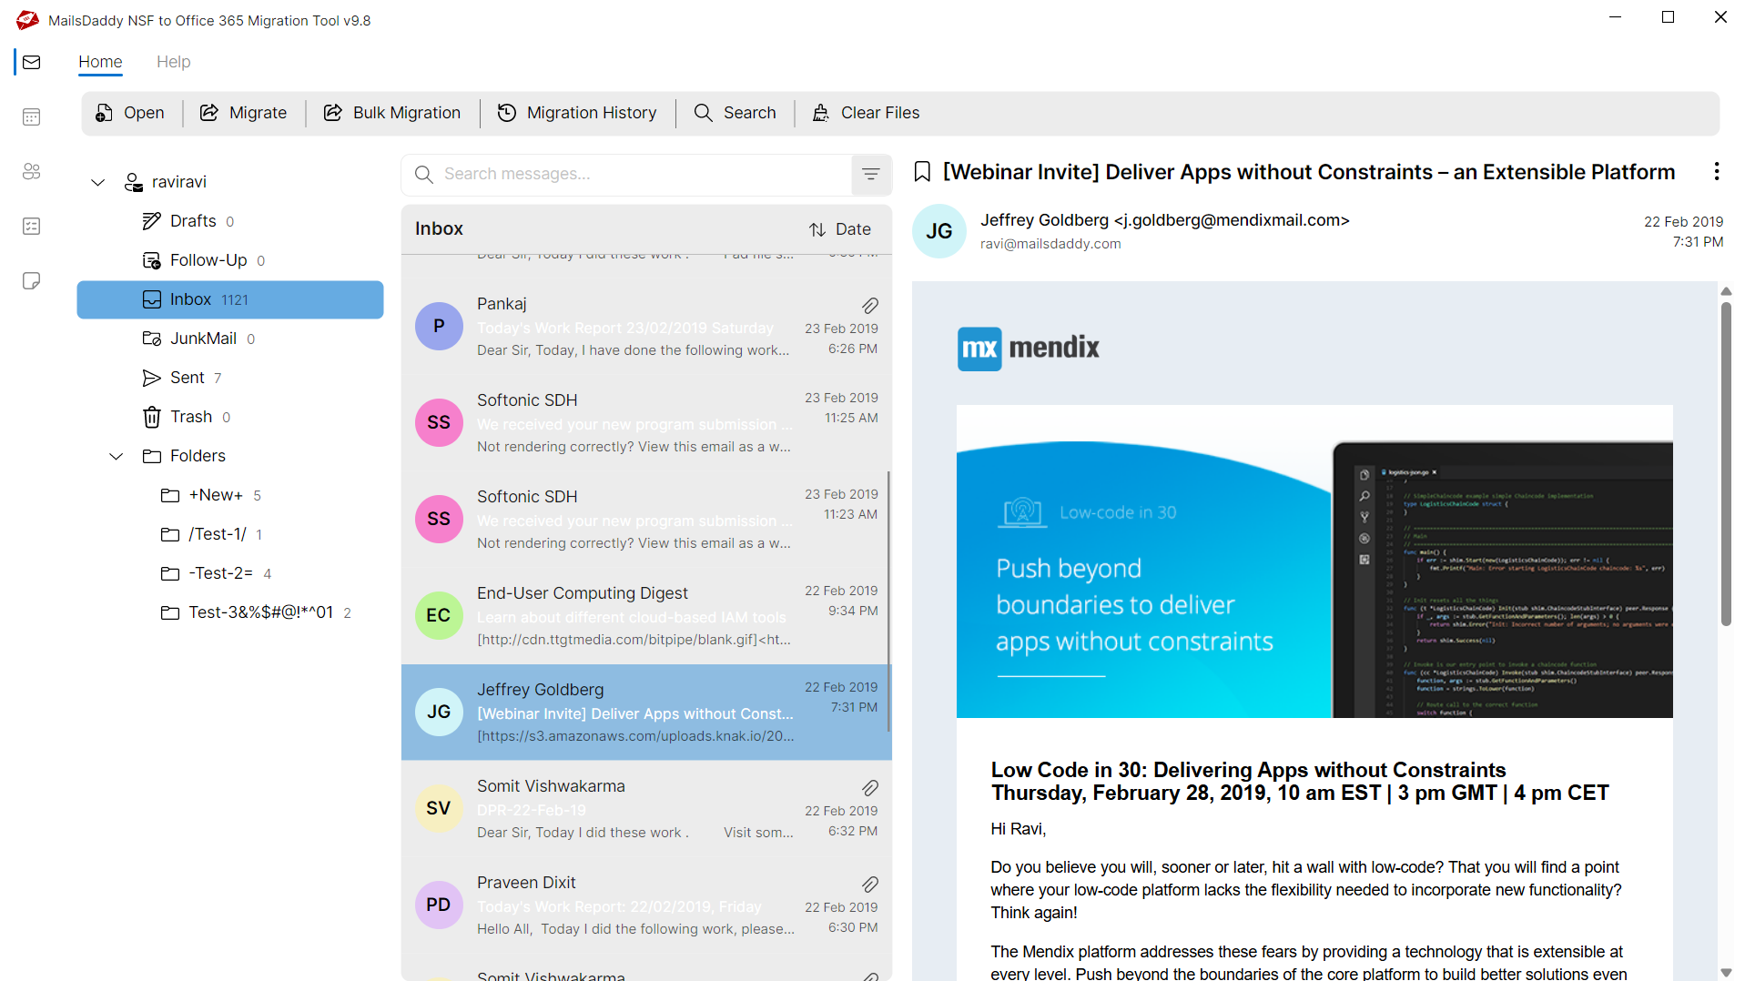1745x981 pixels.
Task: Click the Open file toolbar button
Action: (130, 113)
